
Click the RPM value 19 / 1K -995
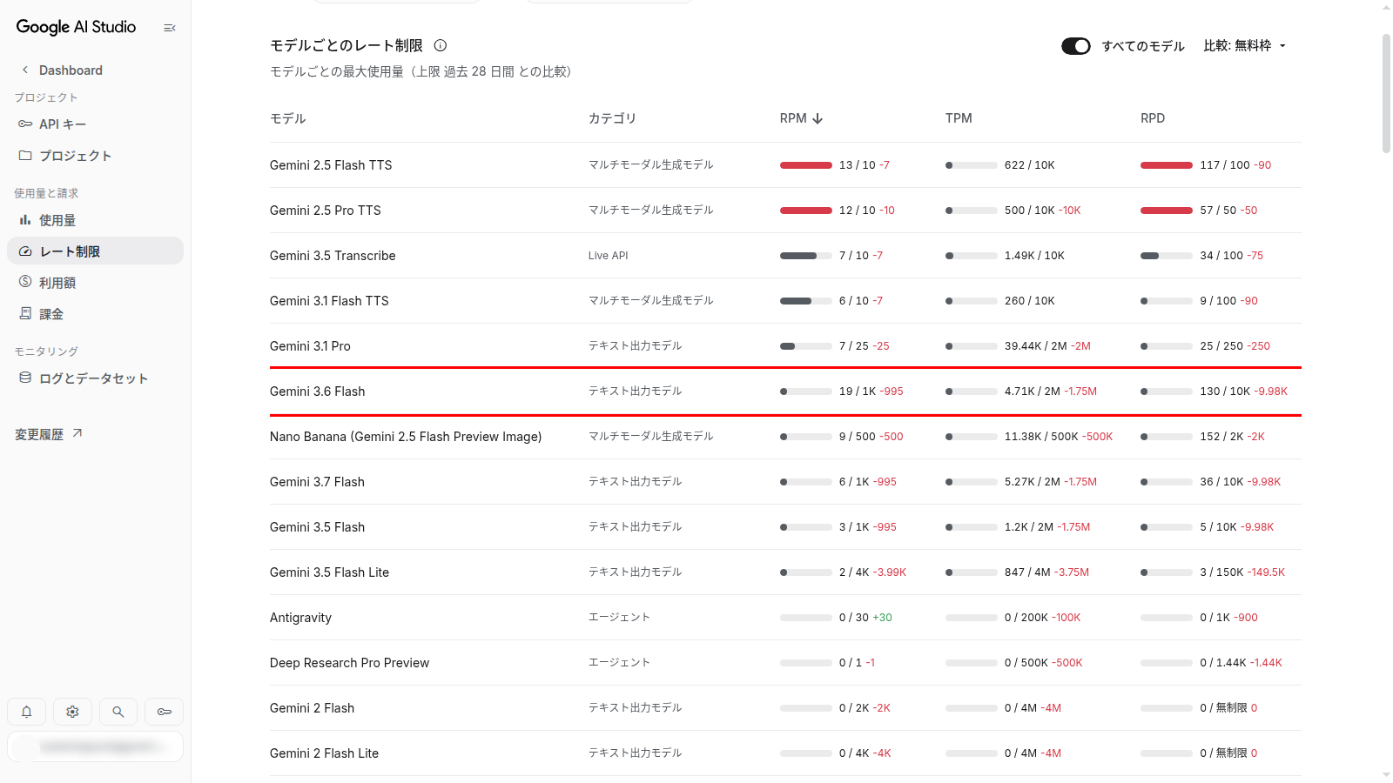click(871, 391)
